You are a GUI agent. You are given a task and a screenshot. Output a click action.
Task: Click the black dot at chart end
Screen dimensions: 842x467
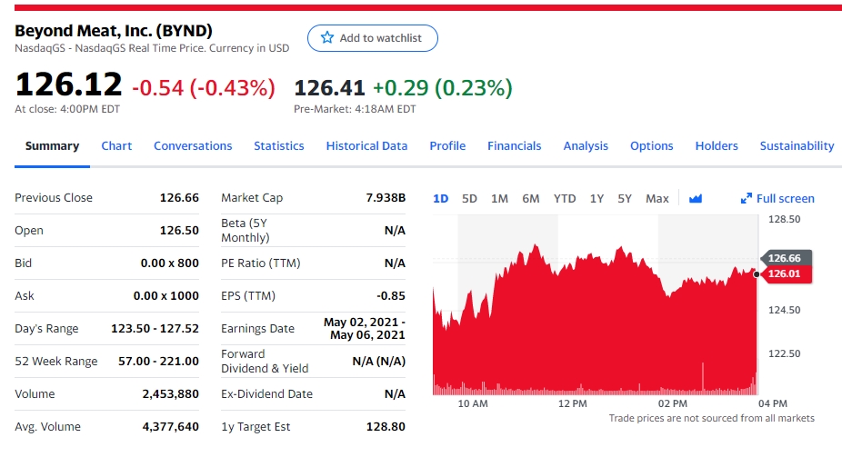pyautogui.click(x=757, y=274)
